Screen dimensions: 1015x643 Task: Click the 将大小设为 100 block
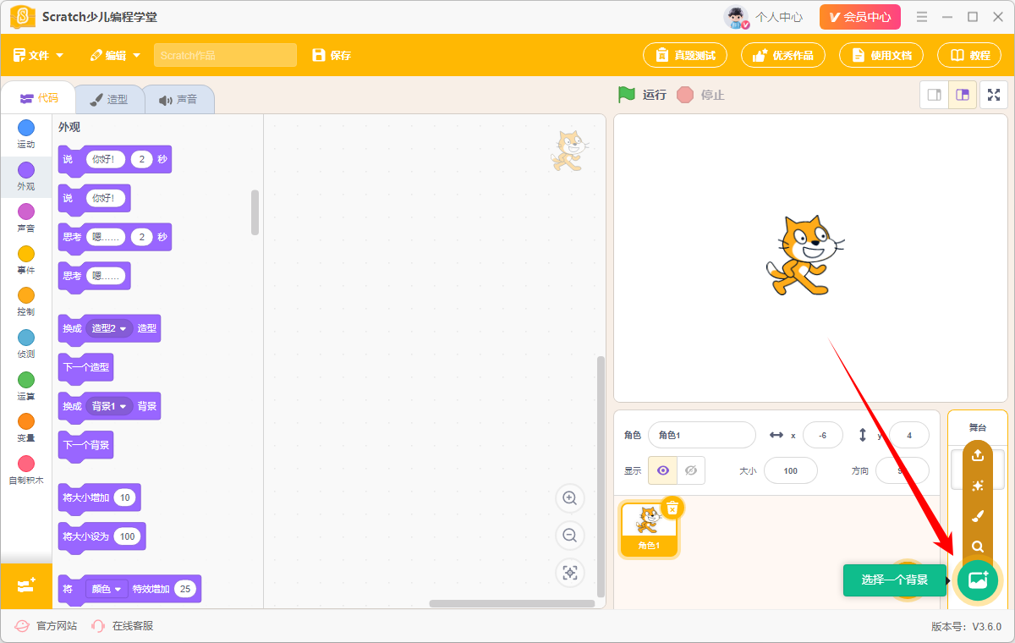tap(101, 536)
